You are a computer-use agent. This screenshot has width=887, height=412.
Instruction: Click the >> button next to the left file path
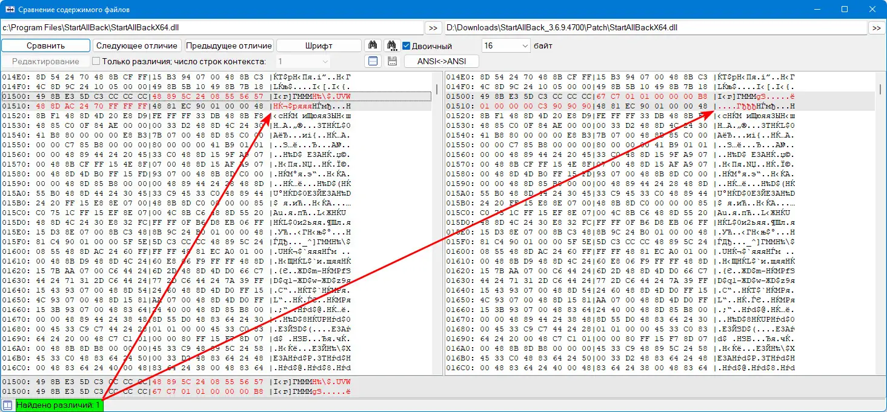coord(433,28)
